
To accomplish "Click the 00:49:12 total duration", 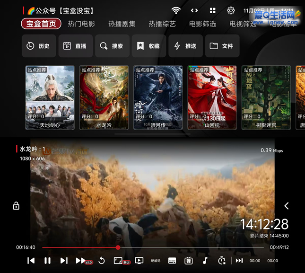I will point(279,247).
